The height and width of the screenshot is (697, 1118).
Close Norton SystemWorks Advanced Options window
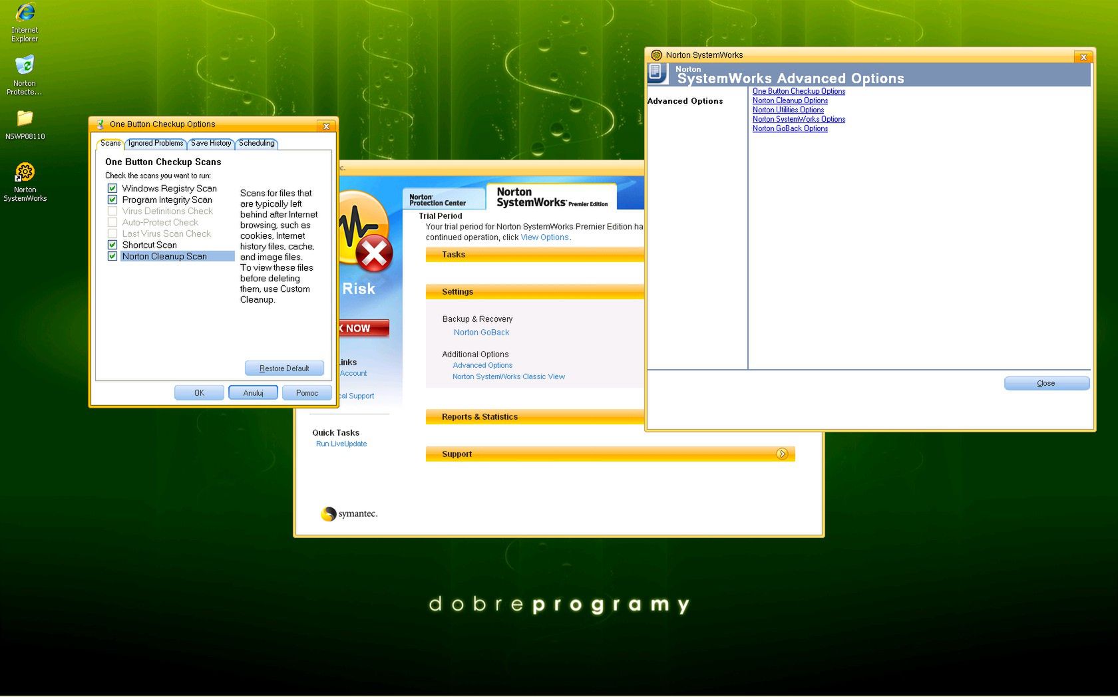click(x=1083, y=57)
